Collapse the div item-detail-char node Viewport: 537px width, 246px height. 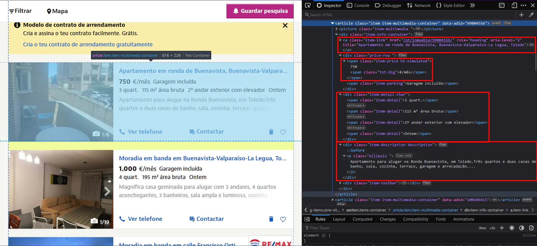click(x=340, y=94)
